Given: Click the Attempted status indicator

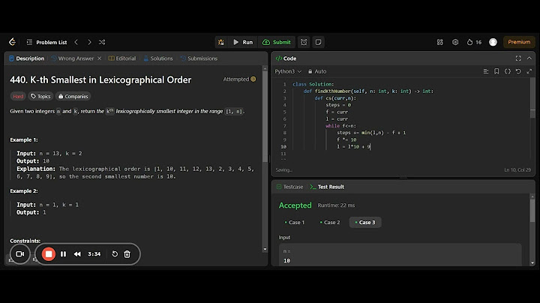Looking at the screenshot, I should [x=239, y=79].
